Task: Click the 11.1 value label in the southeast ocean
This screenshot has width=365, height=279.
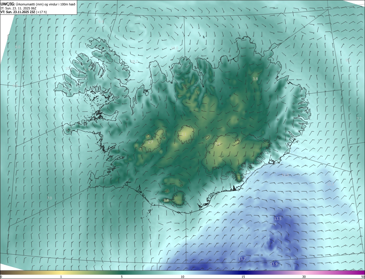Action: click(330, 184)
